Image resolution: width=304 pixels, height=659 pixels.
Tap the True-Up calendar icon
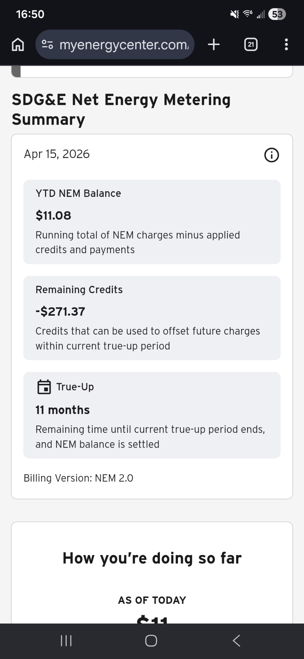[x=44, y=387]
